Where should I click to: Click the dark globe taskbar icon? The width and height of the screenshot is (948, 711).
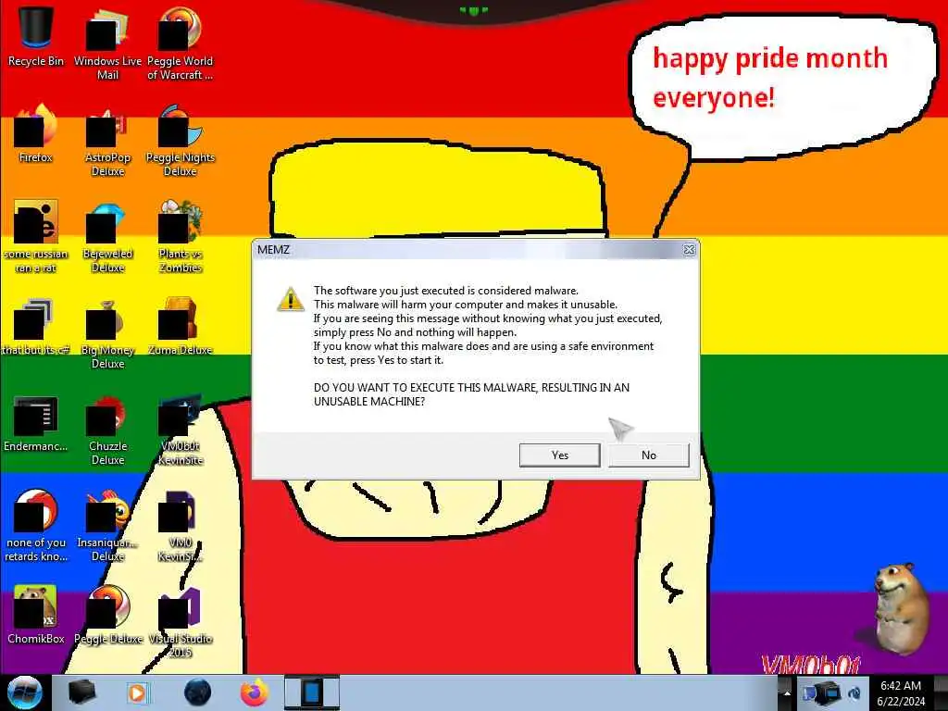pyautogui.click(x=198, y=692)
